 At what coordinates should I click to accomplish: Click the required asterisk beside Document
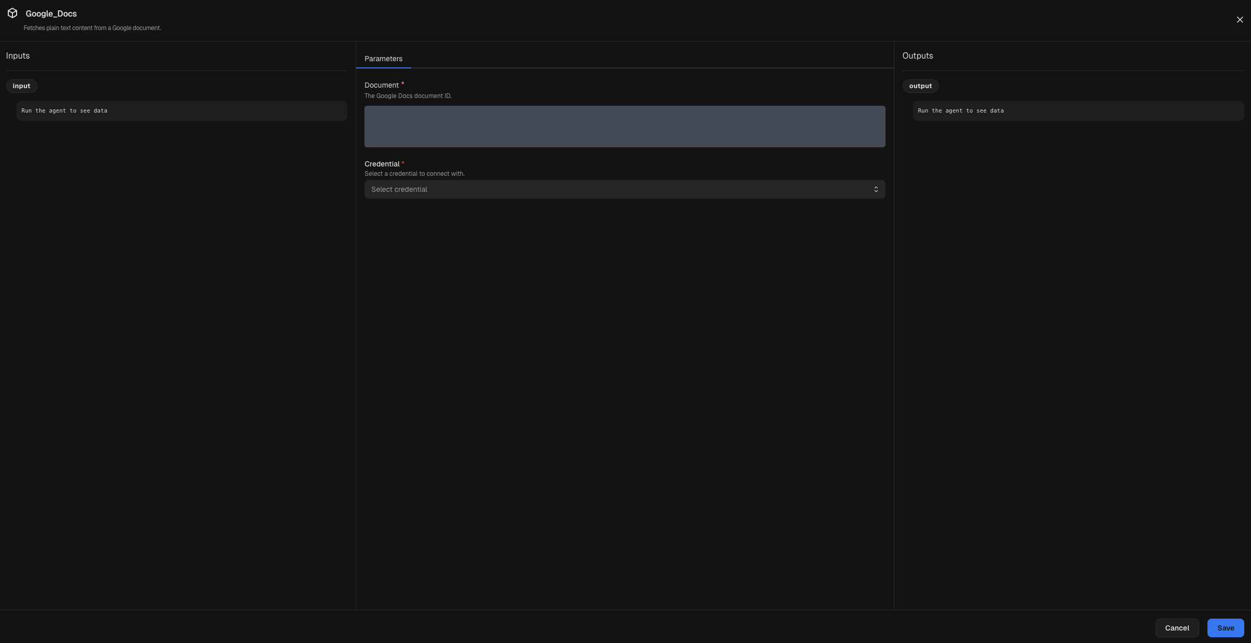pyautogui.click(x=402, y=83)
